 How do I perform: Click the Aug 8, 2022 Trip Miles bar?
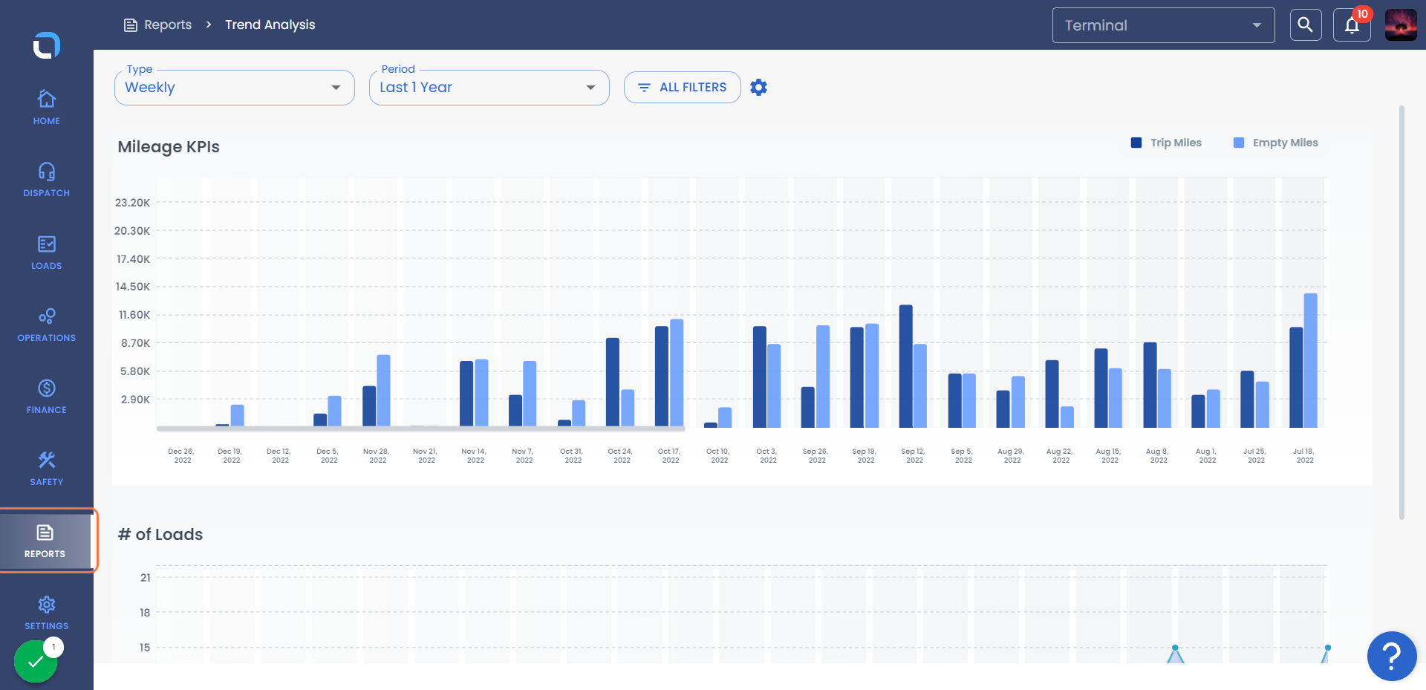pyautogui.click(x=1150, y=385)
